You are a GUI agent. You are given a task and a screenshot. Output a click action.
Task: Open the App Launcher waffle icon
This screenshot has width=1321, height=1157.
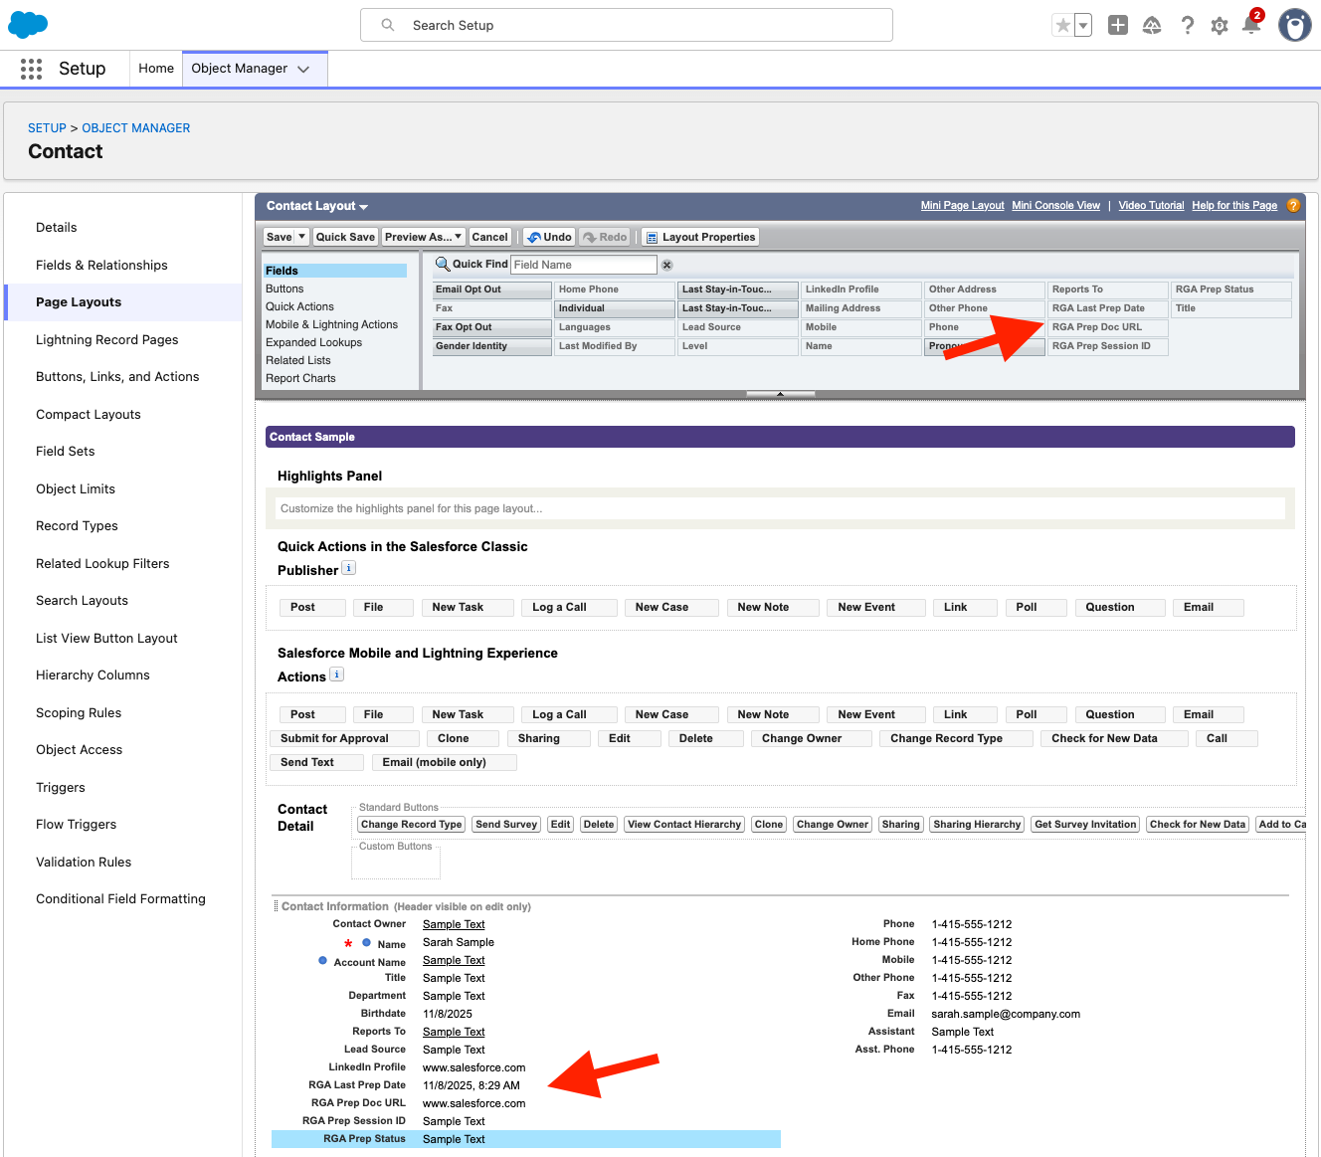click(x=30, y=69)
